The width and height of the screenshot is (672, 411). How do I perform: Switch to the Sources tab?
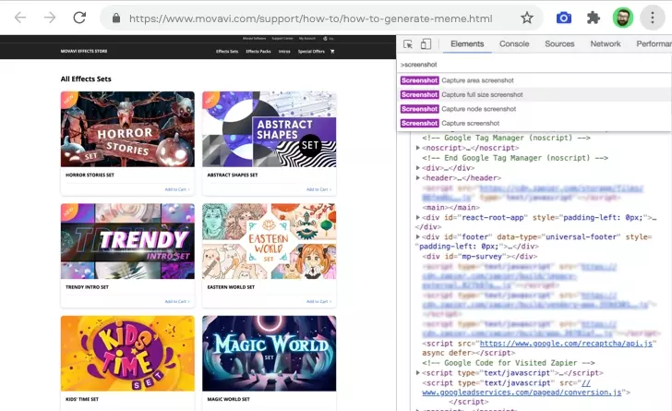point(559,43)
